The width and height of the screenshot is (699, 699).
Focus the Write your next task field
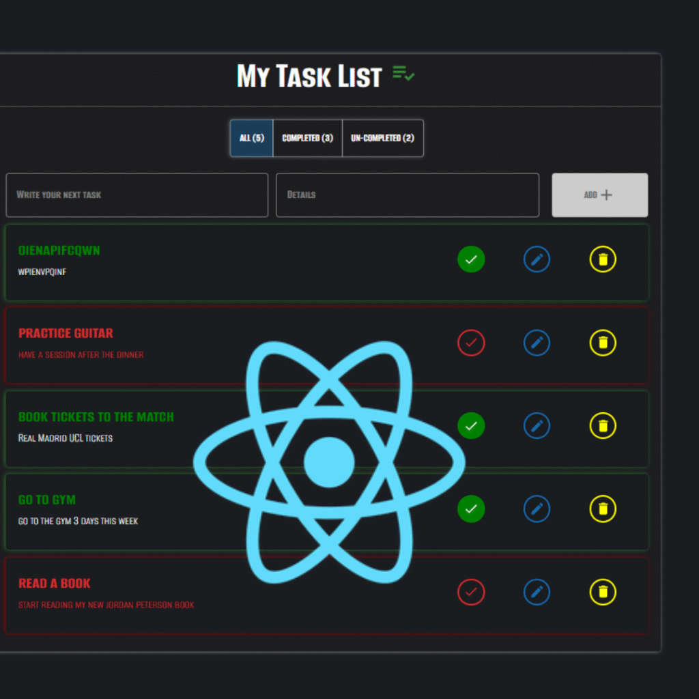(x=137, y=195)
